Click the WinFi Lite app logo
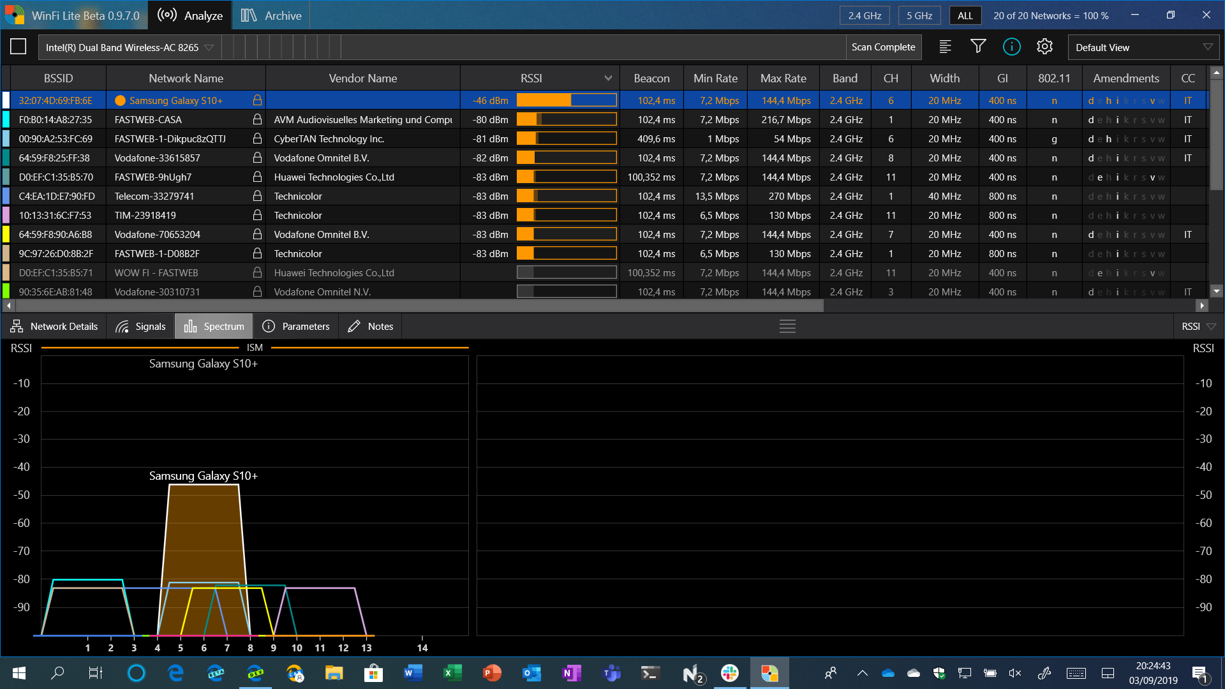This screenshot has width=1225, height=689. pyautogui.click(x=14, y=15)
